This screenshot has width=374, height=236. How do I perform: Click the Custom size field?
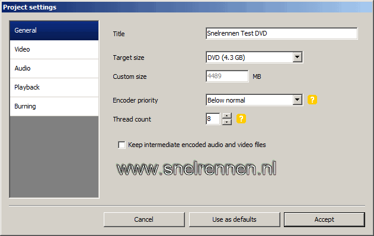[227, 76]
